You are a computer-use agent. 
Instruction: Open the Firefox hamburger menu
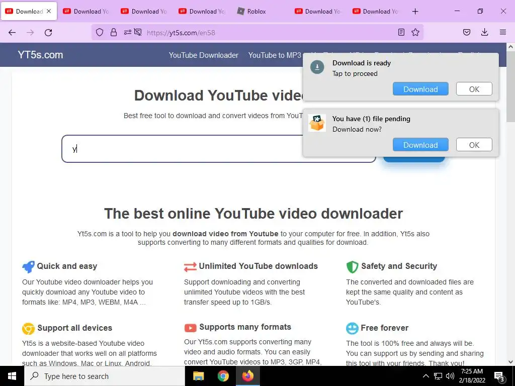point(503,32)
